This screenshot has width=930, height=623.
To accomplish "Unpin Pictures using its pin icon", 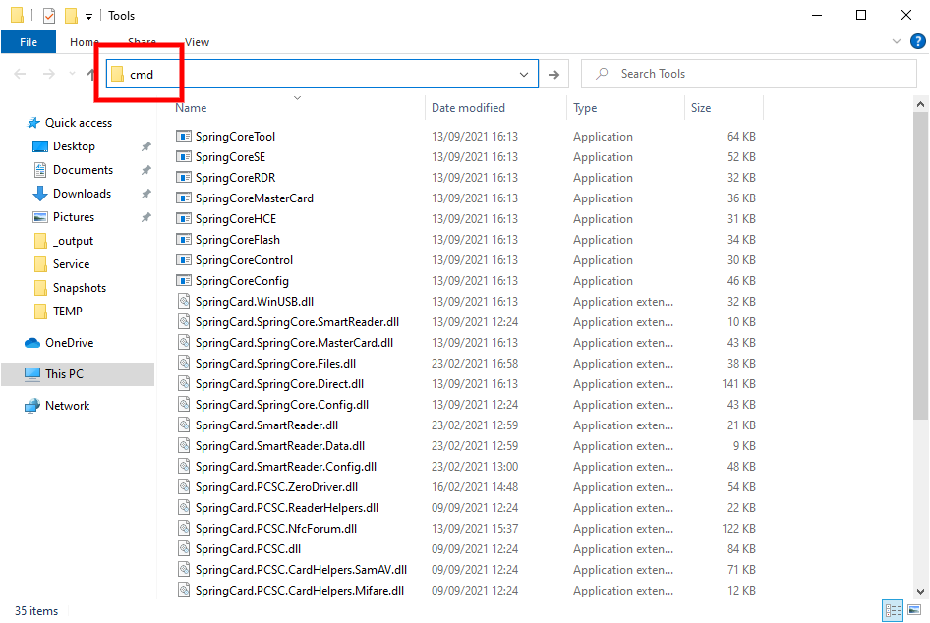I will (x=145, y=217).
